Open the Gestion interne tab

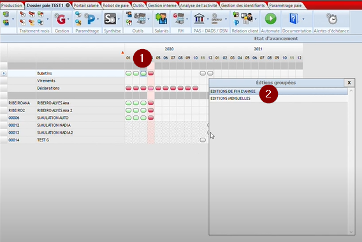tap(162, 5)
